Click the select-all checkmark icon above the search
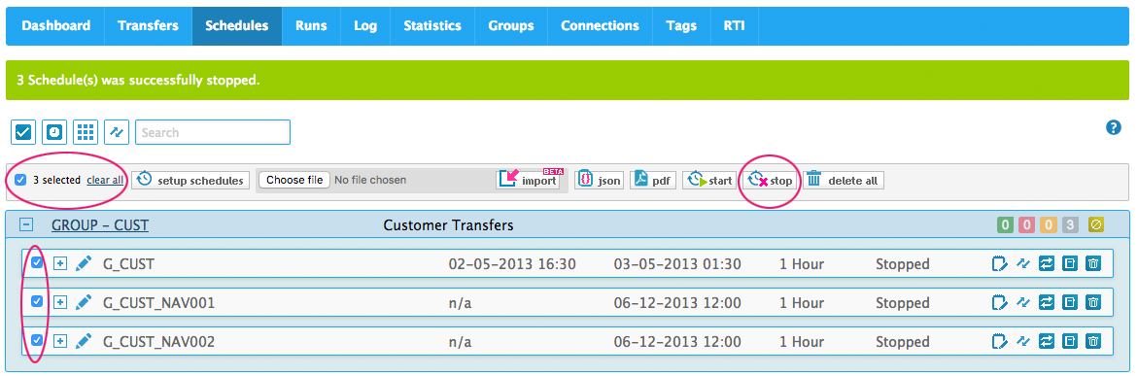 tap(23, 132)
